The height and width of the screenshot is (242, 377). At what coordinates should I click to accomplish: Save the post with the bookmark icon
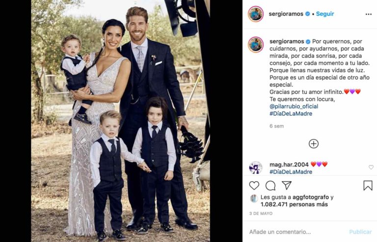click(x=368, y=186)
